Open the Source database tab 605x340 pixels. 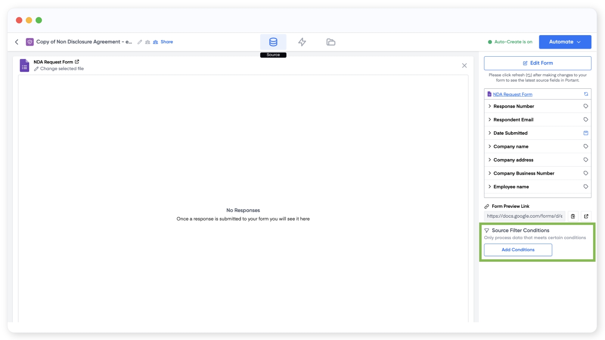pyautogui.click(x=273, y=42)
